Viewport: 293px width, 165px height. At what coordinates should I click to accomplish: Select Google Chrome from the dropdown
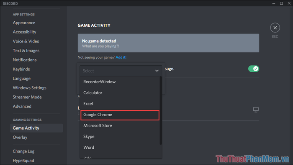click(120, 115)
